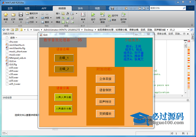Click the 语音倒放 button
Screen dimensions: 196x137
point(105,90)
